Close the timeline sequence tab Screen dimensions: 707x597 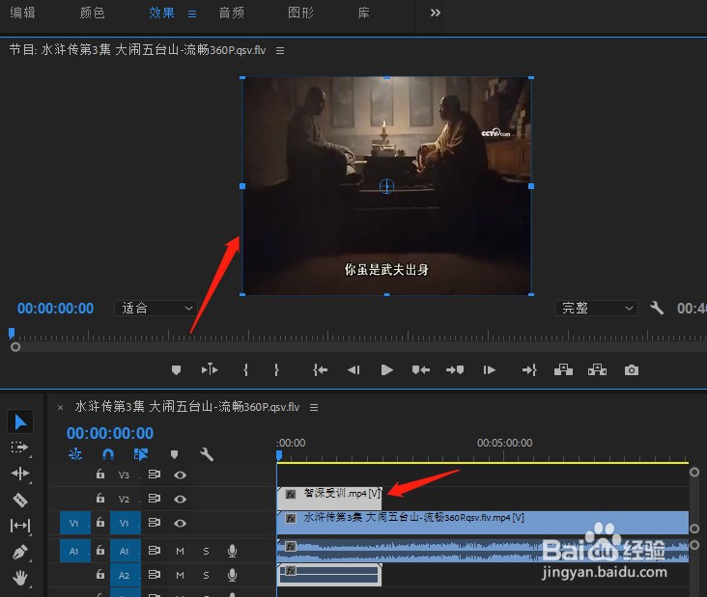pos(61,407)
